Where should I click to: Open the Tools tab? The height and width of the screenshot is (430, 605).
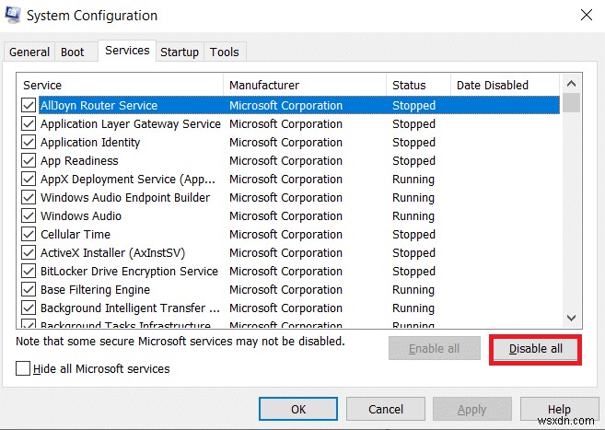[x=224, y=52]
